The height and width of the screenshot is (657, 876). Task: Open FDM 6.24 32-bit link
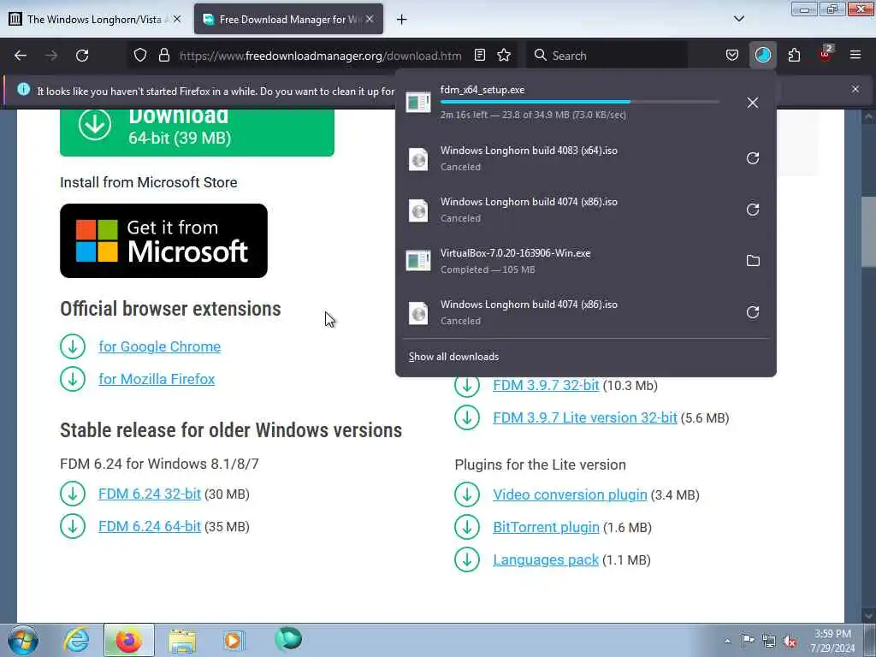150,494
